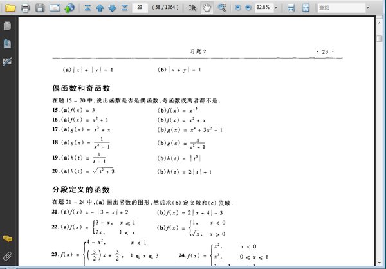Click exercise 20 (a) with the square root
386x269 pixels.
click(x=84, y=171)
